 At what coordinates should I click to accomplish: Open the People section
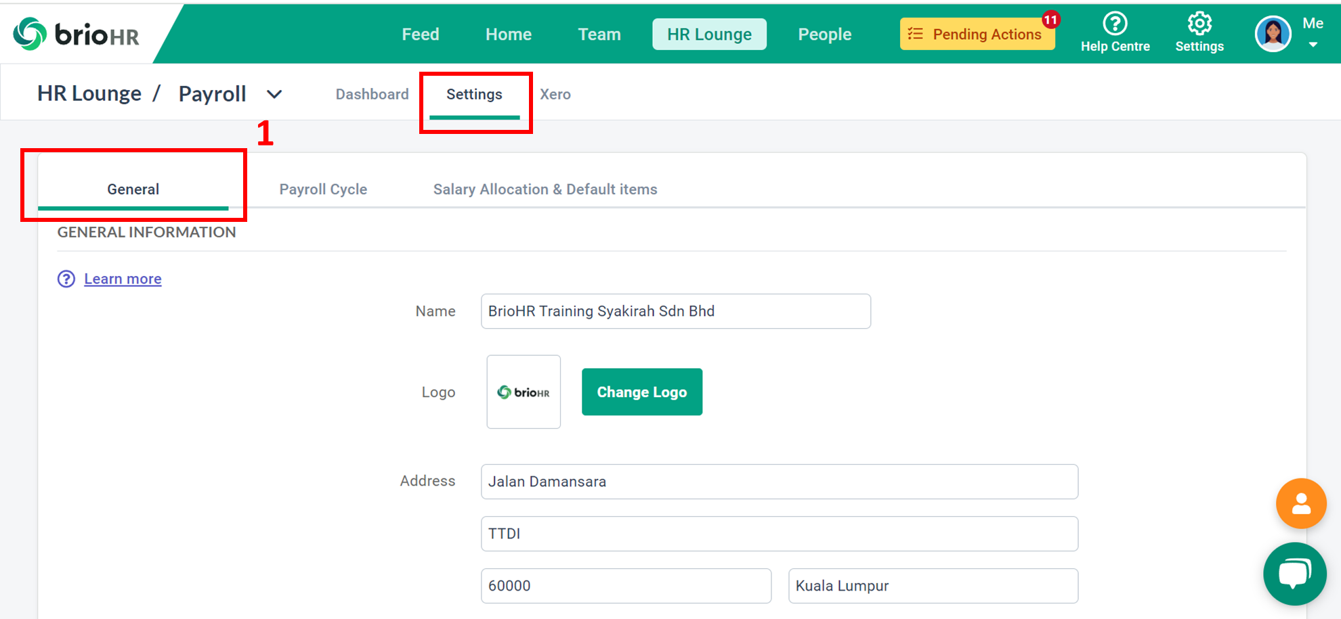point(824,34)
